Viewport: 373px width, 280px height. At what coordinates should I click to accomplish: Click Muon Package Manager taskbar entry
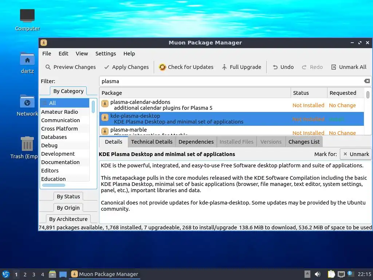(x=105, y=274)
